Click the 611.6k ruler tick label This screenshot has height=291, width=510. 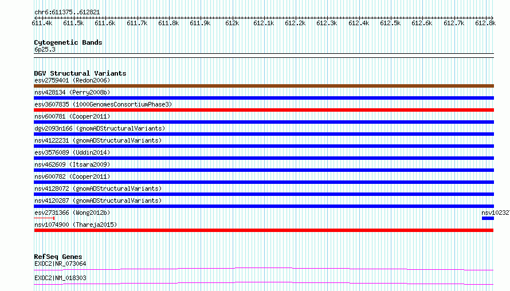tap(105, 23)
